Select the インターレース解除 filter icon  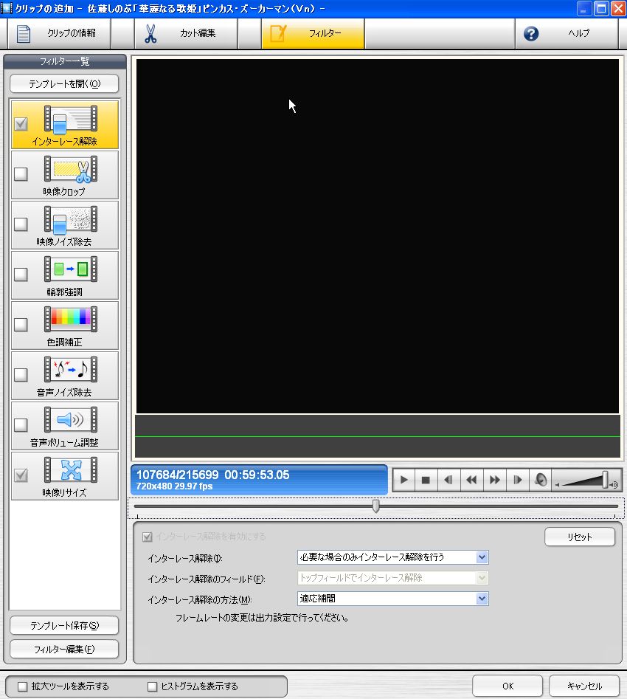70,120
